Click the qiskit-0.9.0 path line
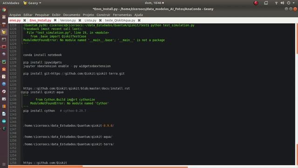The height and width of the screenshot is (168, 298). pos(68,126)
